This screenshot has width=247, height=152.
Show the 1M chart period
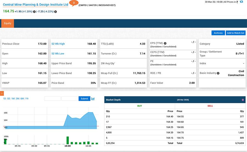coord(13,99)
